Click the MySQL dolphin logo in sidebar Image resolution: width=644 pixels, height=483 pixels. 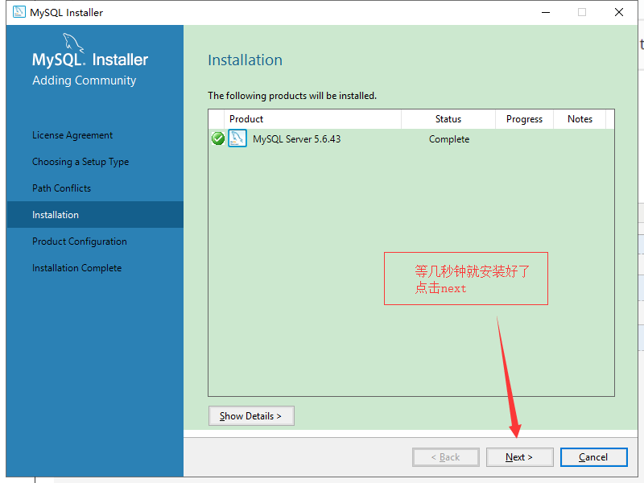point(72,43)
